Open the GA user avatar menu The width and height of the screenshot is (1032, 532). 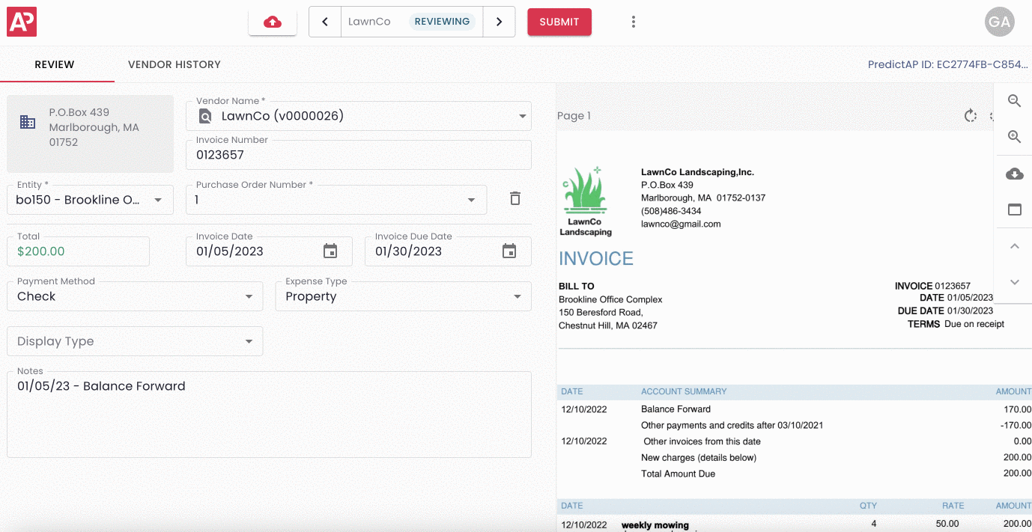[x=999, y=22]
